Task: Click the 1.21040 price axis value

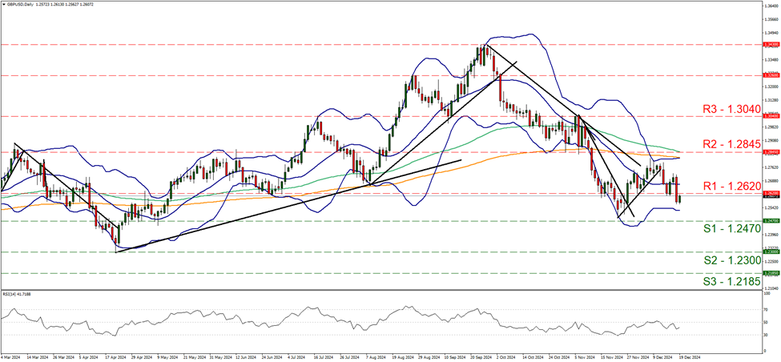Action: click(771, 288)
